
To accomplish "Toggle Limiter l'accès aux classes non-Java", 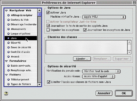I will coord(49,82).
